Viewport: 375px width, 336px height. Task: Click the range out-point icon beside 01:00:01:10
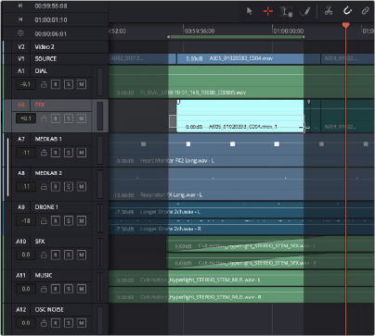[20, 19]
